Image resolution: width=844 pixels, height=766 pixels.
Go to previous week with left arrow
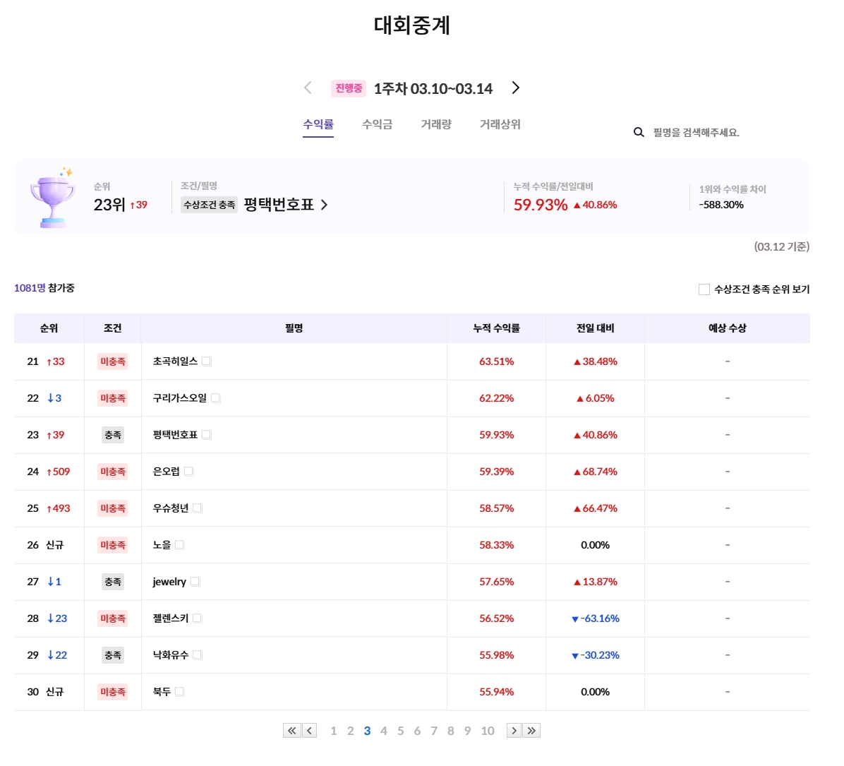click(x=308, y=88)
